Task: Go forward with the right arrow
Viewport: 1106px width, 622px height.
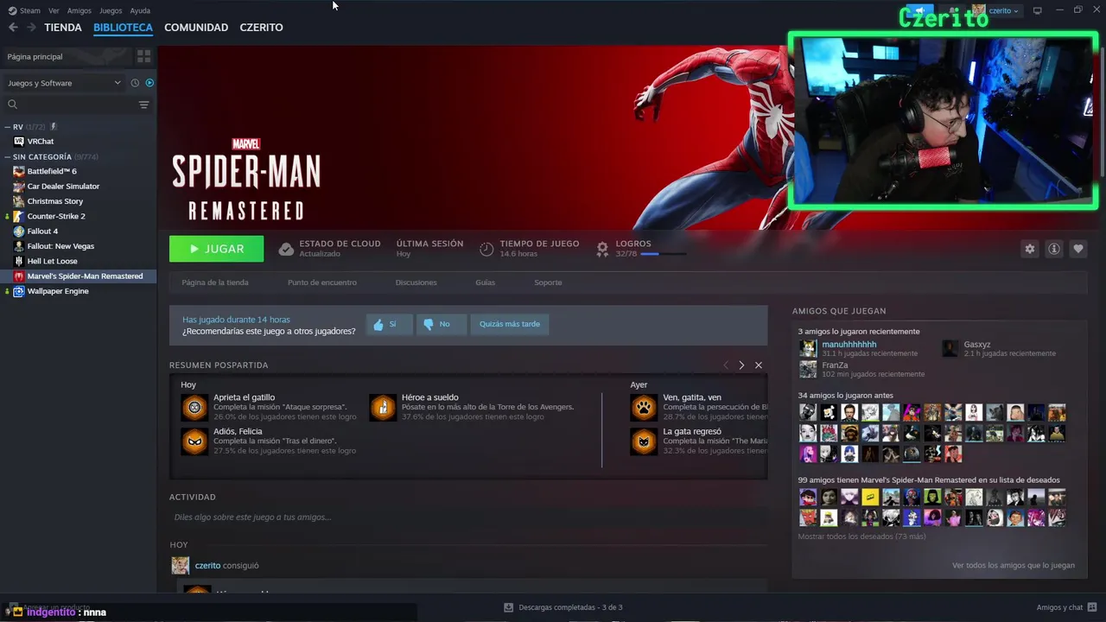Action: [x=31, y=28]
